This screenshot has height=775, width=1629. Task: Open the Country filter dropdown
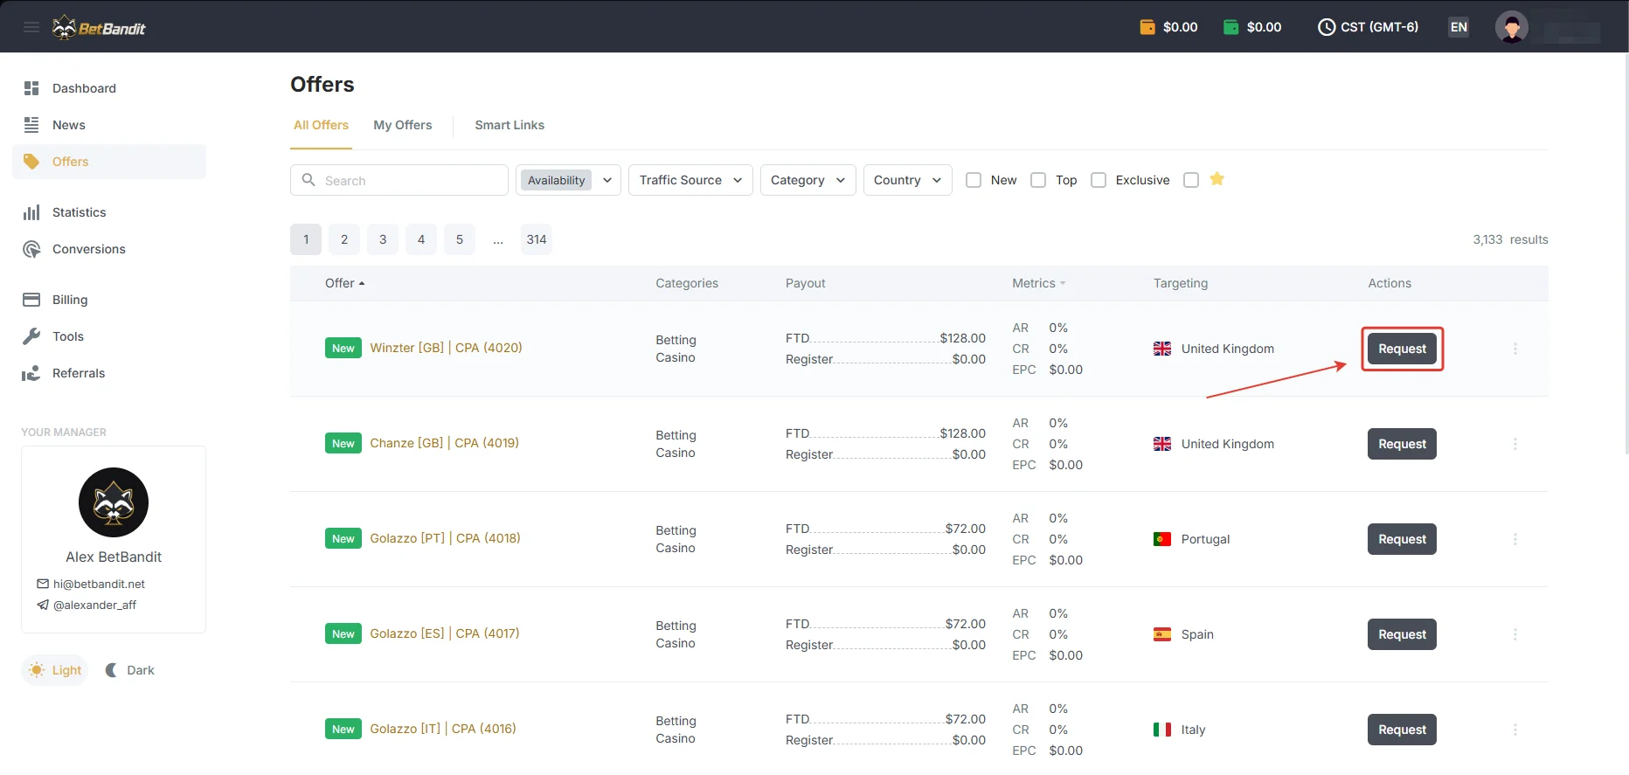[907, 180]
